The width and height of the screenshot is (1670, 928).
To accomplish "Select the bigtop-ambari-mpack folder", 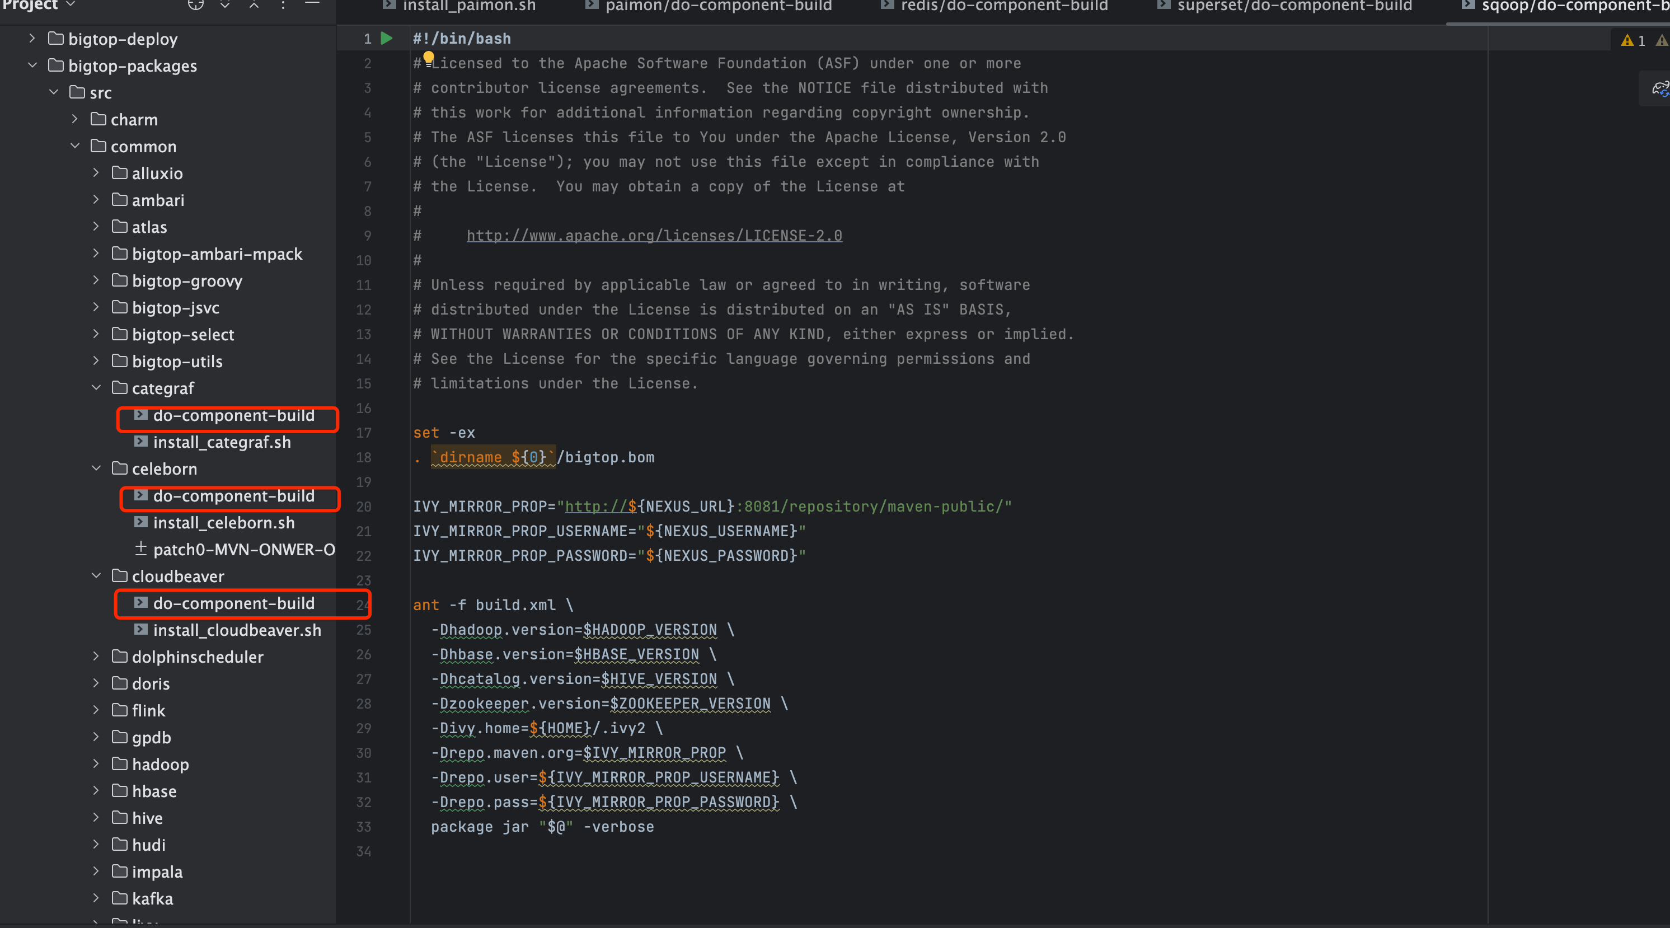I will coord(217,254).
